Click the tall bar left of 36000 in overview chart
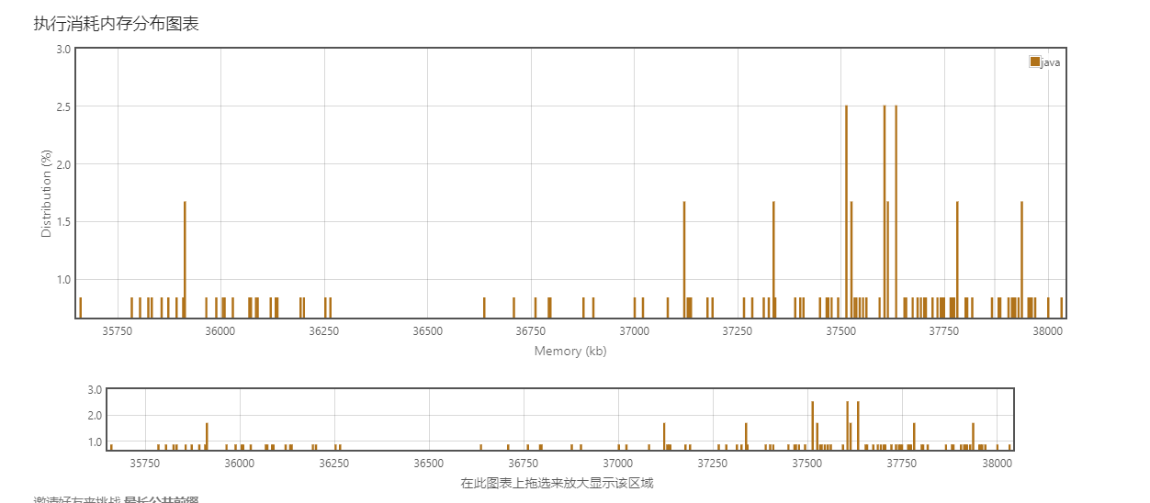1150x503 pixels. tap(207, 437)
